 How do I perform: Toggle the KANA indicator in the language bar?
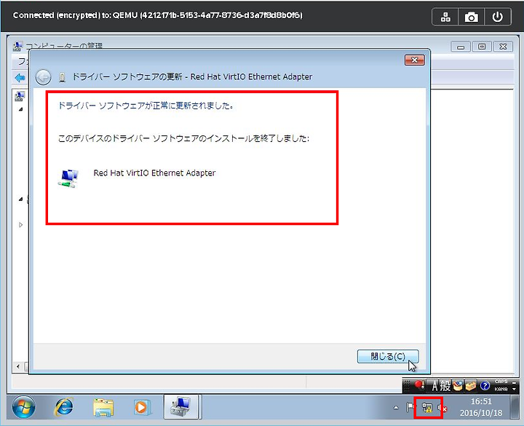[x=501, y=389]
